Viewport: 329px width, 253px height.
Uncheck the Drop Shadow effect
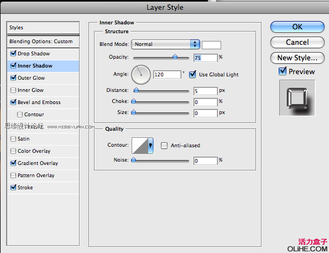(13, 53)
